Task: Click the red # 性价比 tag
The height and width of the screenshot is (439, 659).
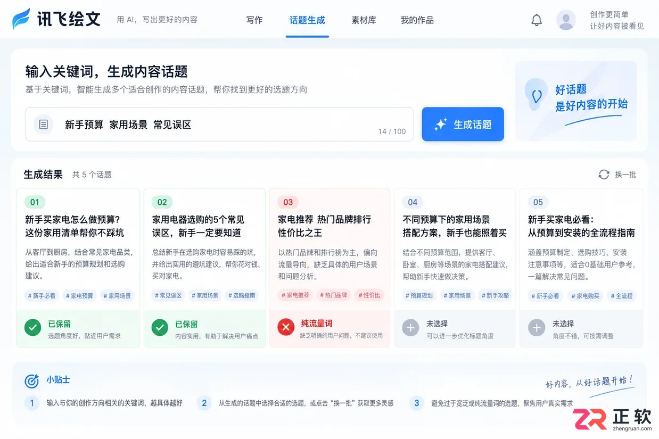Action: click(x=369, y=295)
